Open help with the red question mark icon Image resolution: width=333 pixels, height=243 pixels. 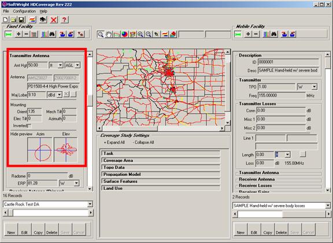64,20
